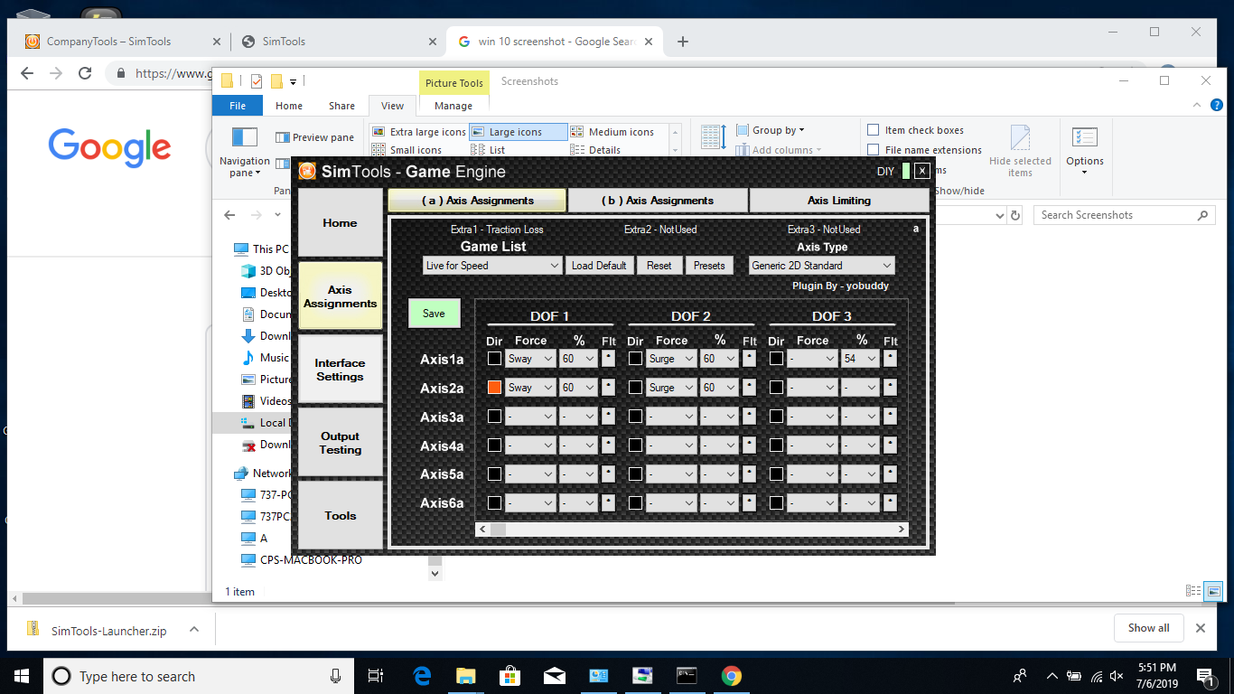Image resolution: width=1234 pixels, height=694 pixels.
Task: Click the Reset button
Action: click(659, 266)
